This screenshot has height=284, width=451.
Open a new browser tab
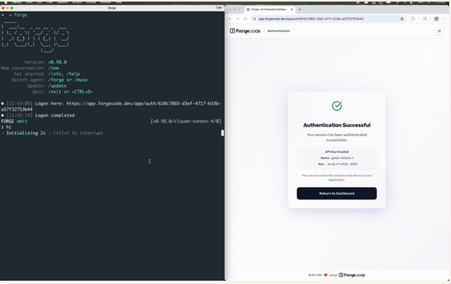tap(300, 9)
